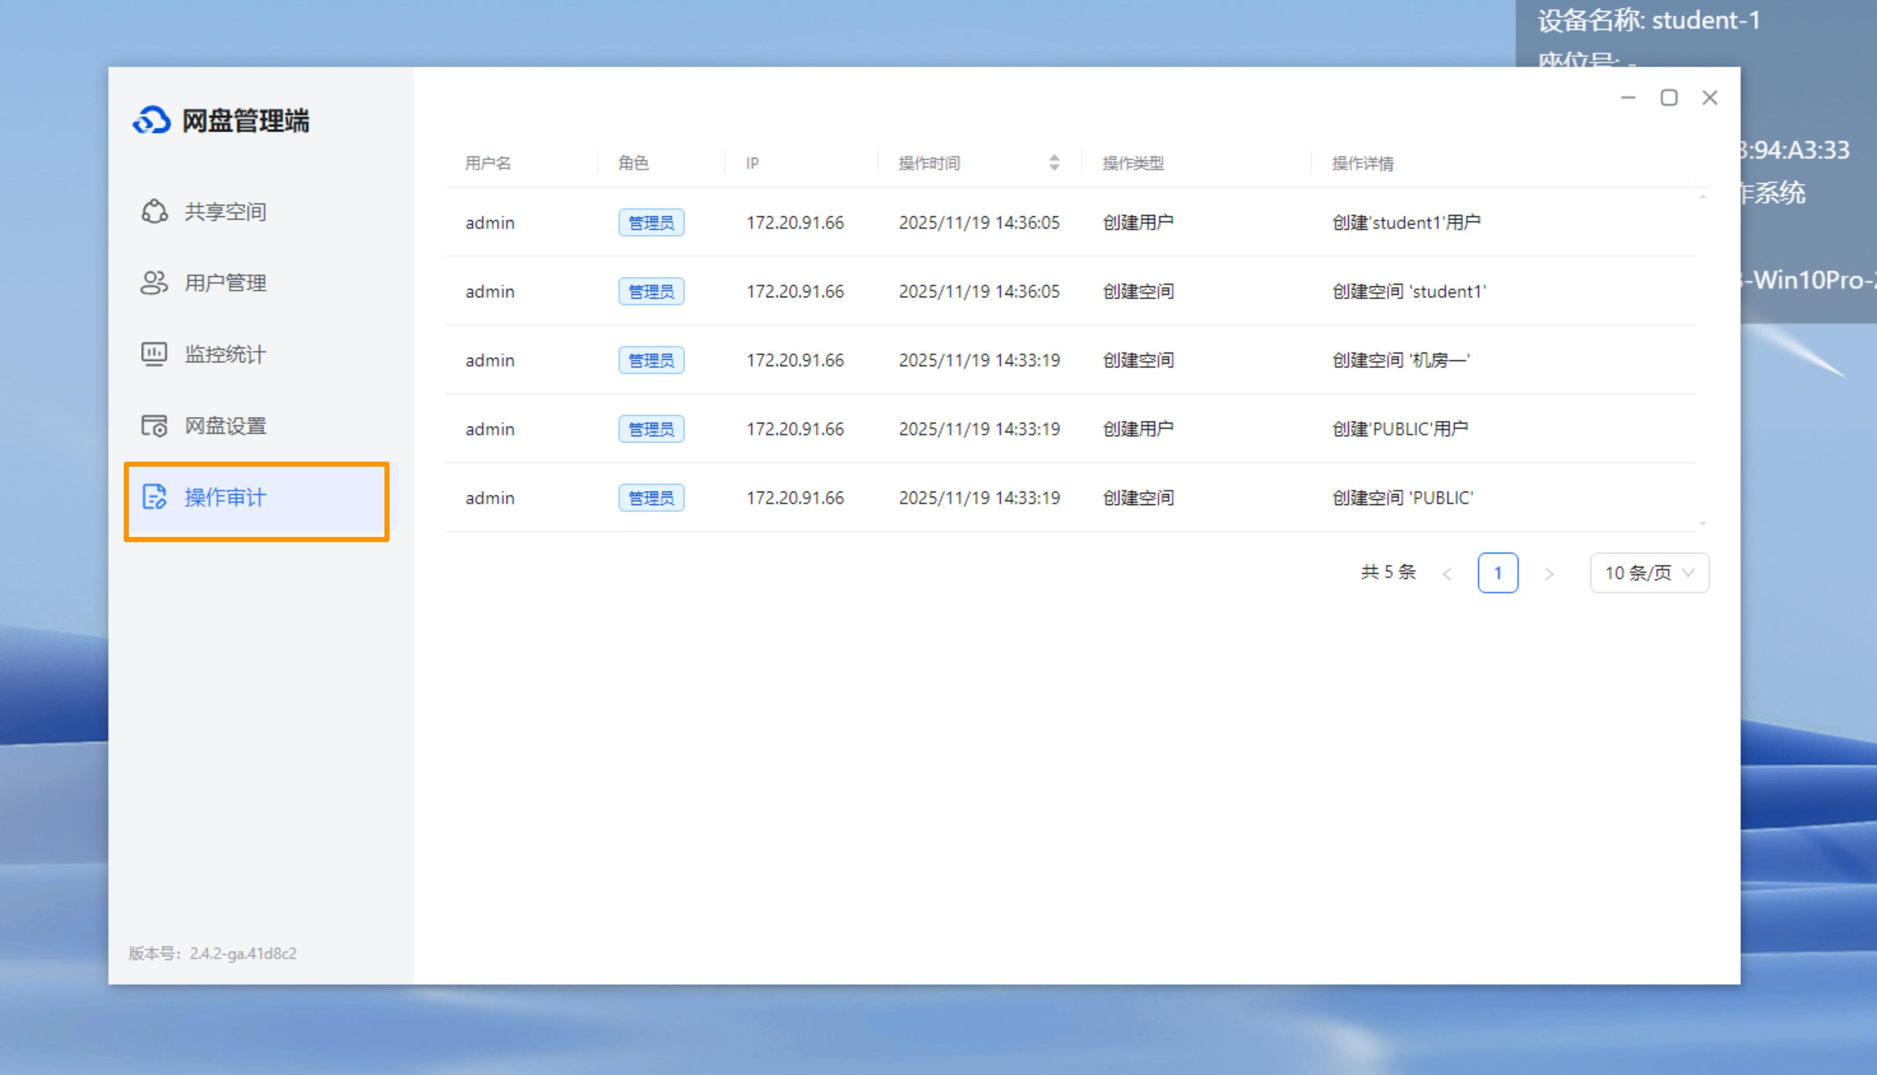The image size is (1877, 1075).
Task: Click 管理员 tag in the first row
Action: click(x=651, y=223)
